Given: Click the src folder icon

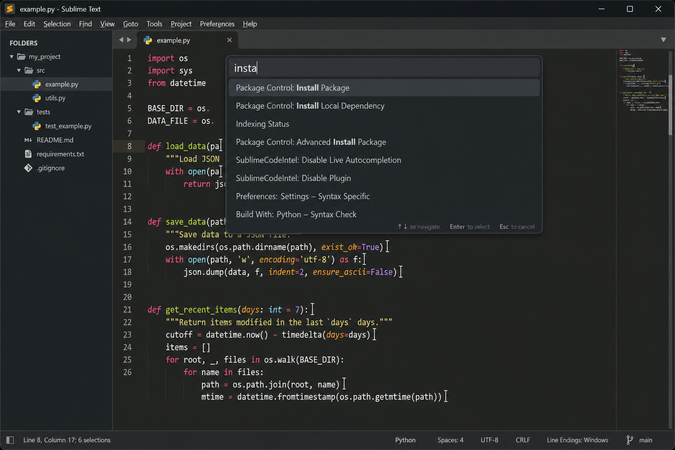Looking at the screenshot, I should pyautogui.click(x=29, y=70).
